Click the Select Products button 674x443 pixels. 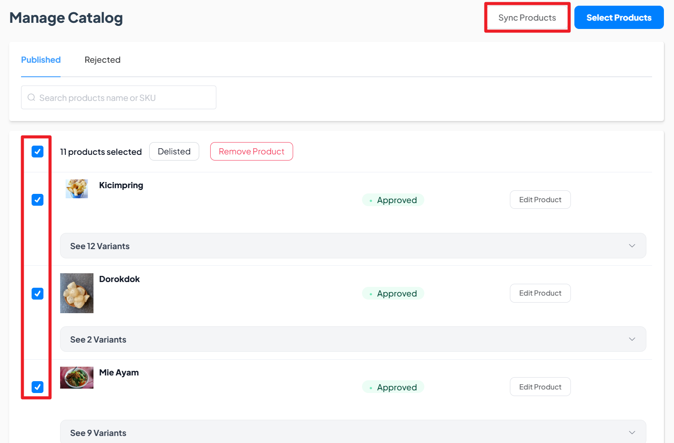click(619, 18)
